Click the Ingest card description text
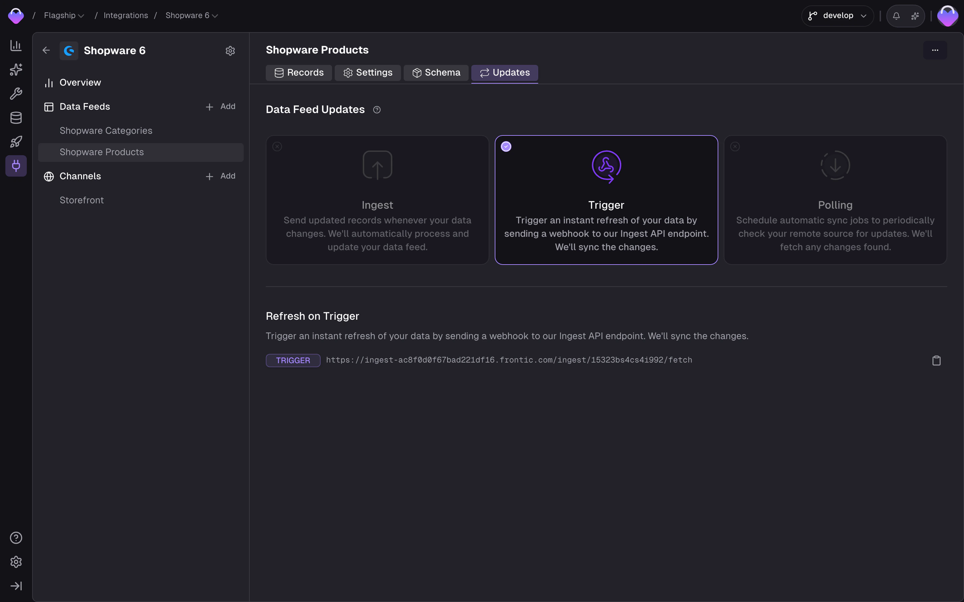 pos(377,234)
